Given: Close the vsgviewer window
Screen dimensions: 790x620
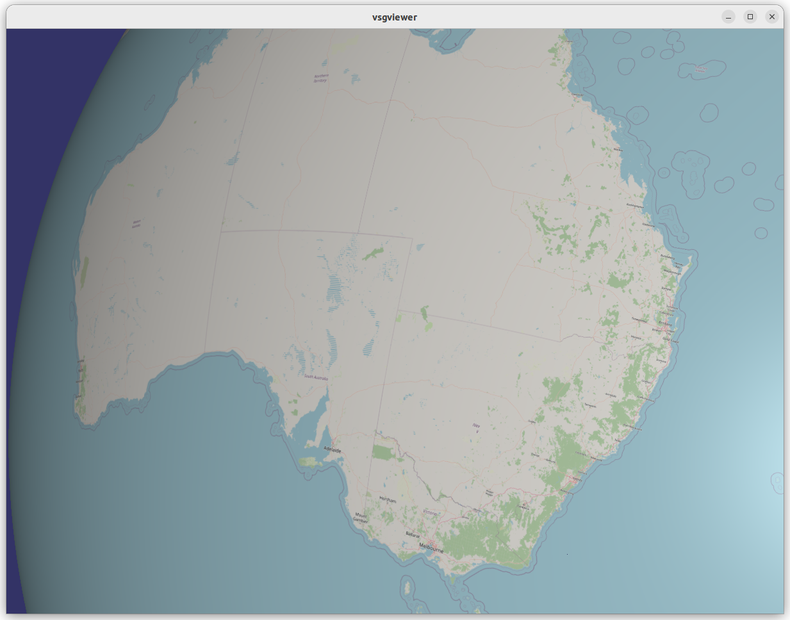Looking at the screenshot, I should (772, 17).
